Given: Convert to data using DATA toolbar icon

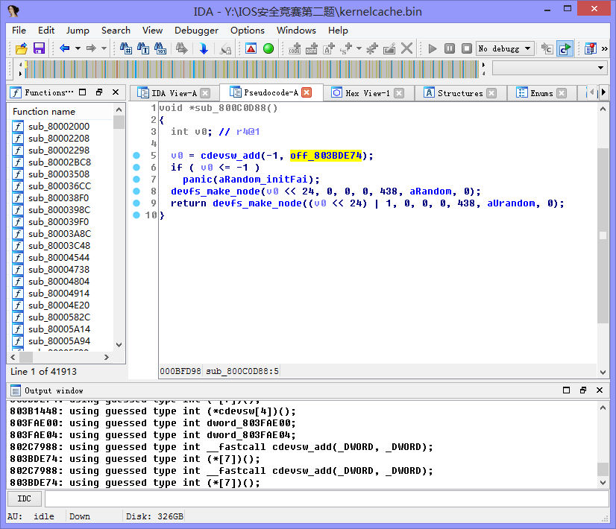Looking at the screenshot, I should 312,48.
